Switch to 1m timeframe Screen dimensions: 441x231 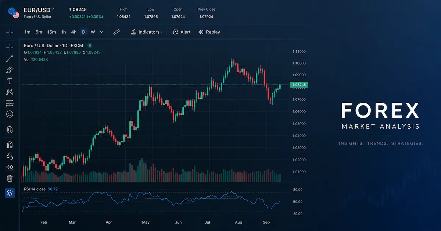[x=27, y=32]
